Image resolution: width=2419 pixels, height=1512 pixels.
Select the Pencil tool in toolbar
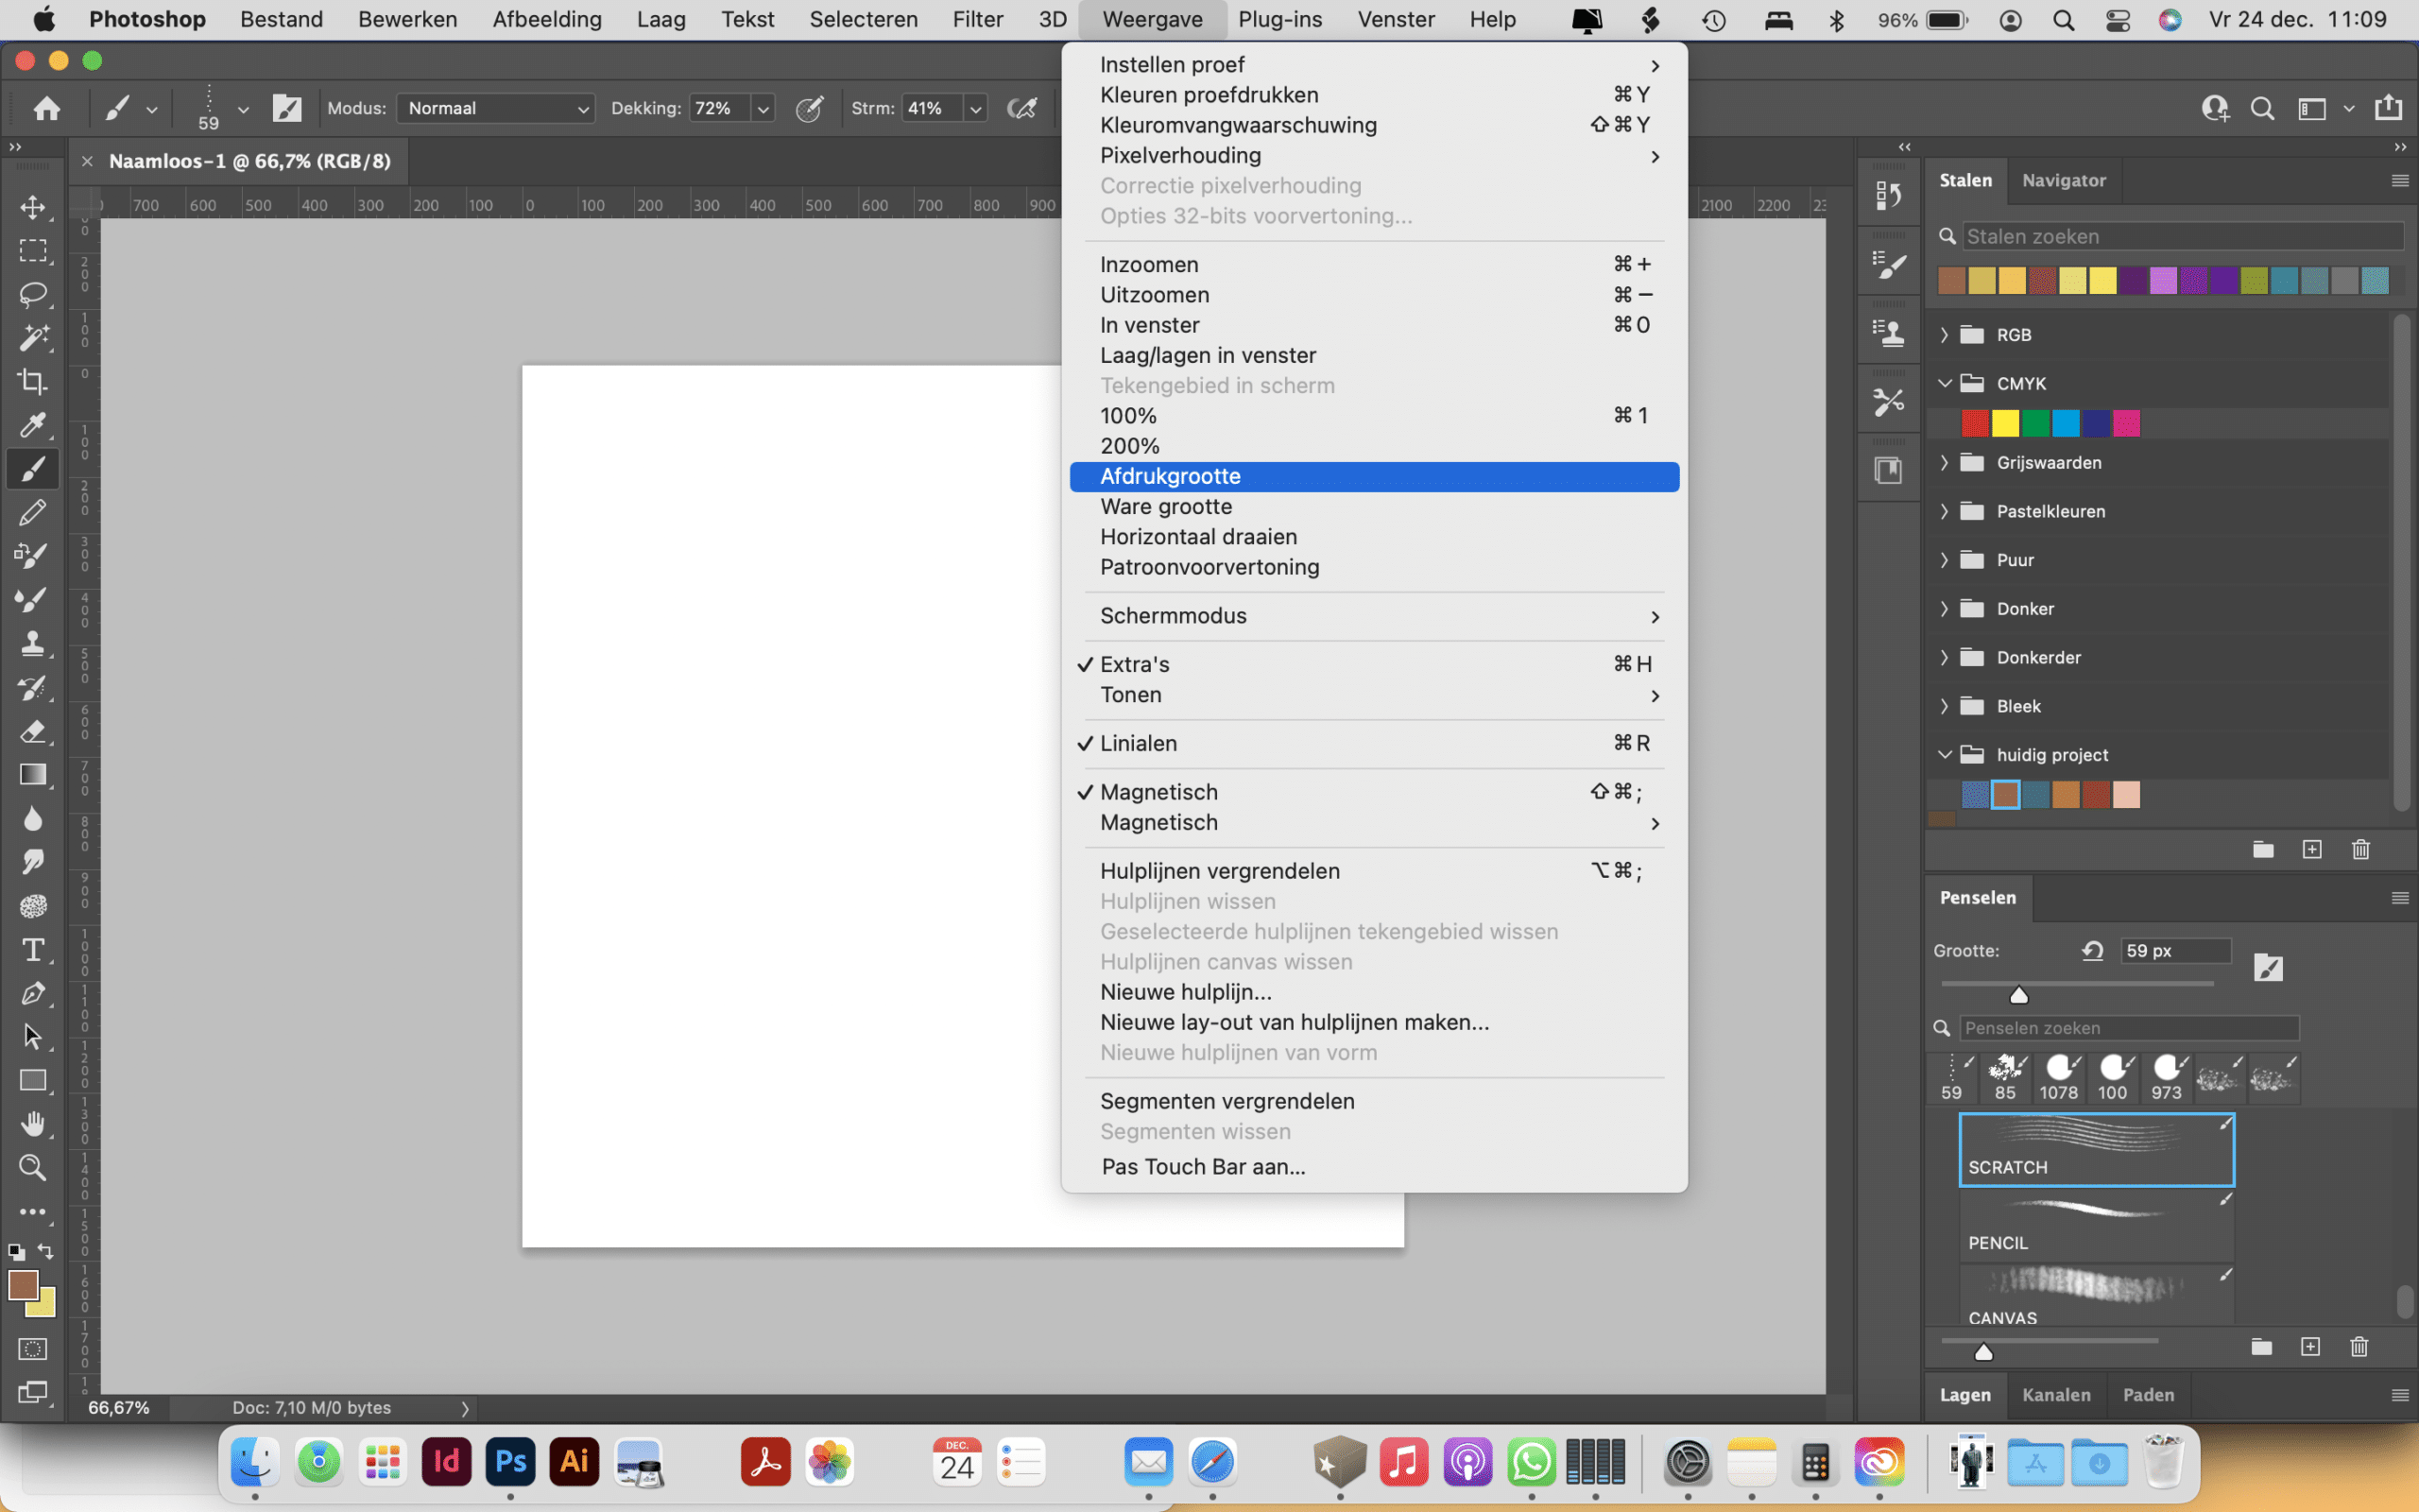tap(33, 512)
